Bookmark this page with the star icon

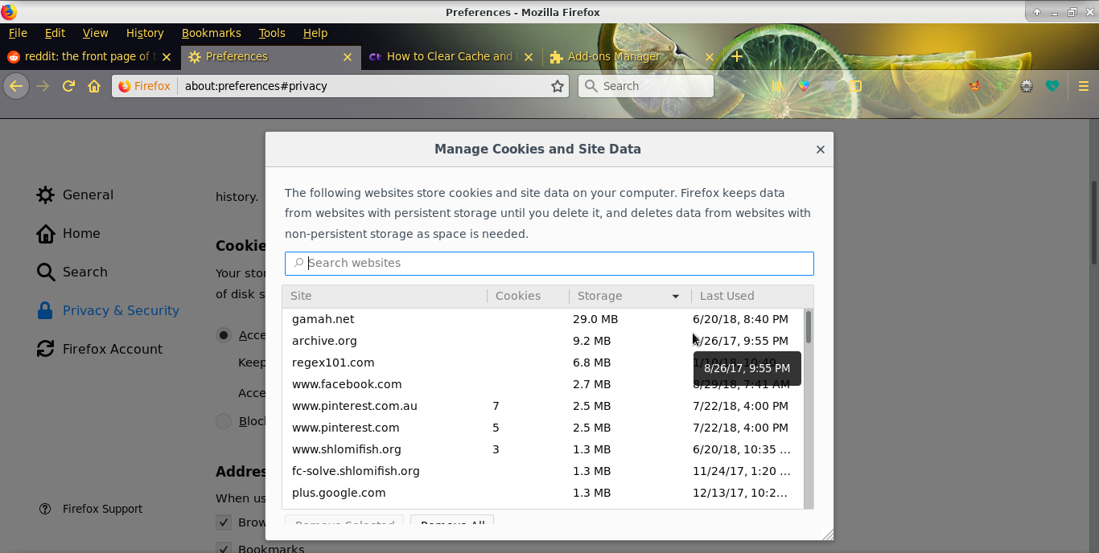(x=558, y=86)
